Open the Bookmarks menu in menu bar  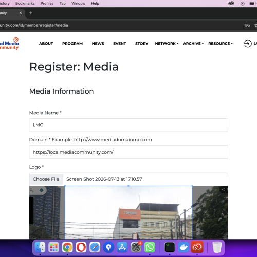25,3
